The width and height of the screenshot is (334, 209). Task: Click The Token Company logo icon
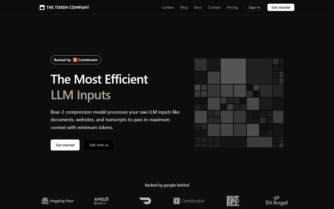(42, 7)
